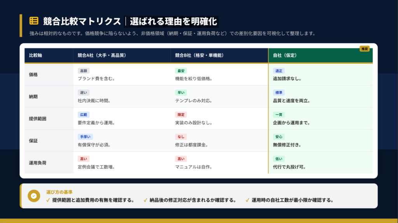The image size is (398, 223).
Task: Select the 競合B社（格安・単機能） column header
Action: pyautogui.click(x=199, y=56)
